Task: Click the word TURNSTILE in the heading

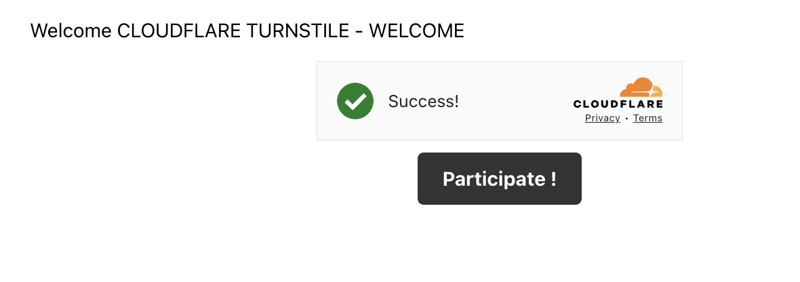Action: click(295, 31)
